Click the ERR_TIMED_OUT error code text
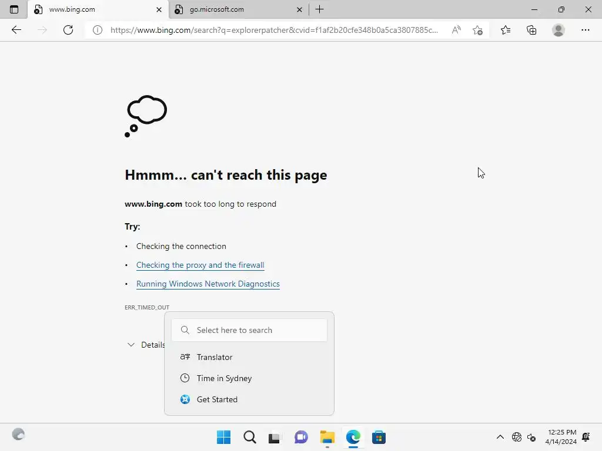The image size is (602, 451). coord(147,307)
